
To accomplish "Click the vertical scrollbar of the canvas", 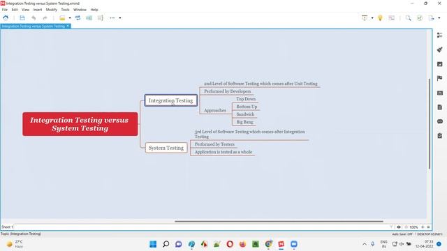I will 430,124.
